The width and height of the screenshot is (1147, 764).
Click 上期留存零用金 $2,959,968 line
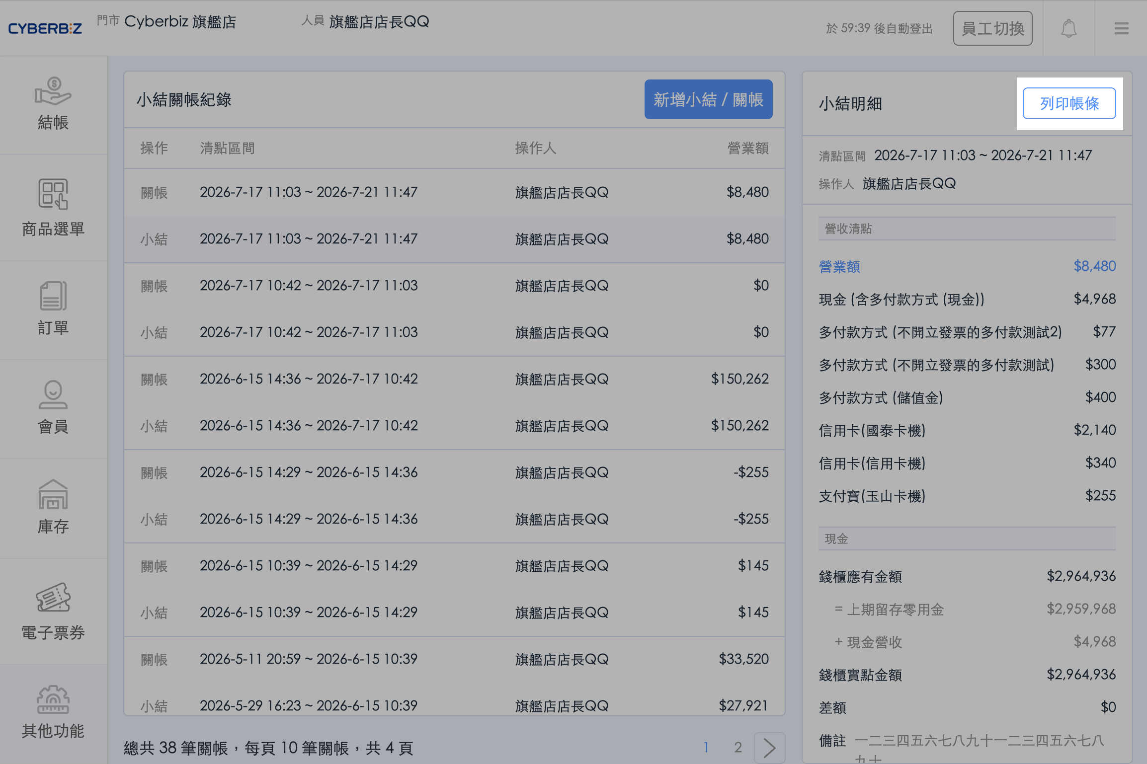pyautogui.click(x=975, y=609)
